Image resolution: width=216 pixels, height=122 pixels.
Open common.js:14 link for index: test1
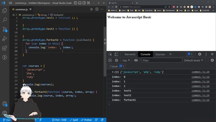[x=200, y=90]
